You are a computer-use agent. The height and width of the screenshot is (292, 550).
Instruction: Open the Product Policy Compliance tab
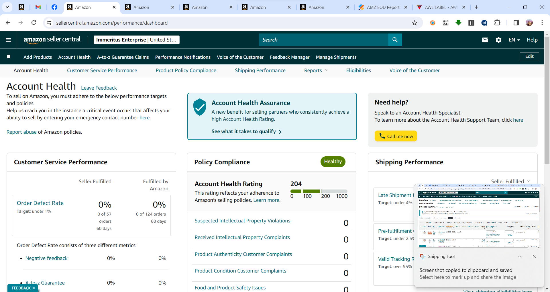186,70
